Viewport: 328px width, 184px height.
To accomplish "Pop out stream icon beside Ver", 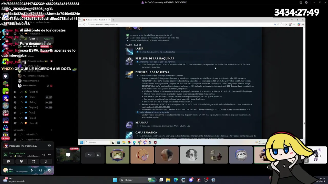I will tap(98, 155).
